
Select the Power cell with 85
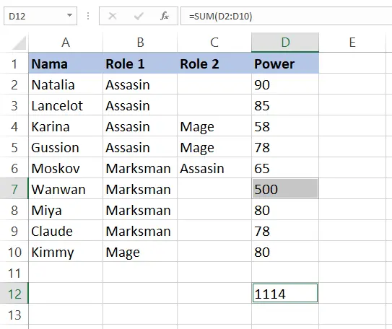[x=285, y=105]
